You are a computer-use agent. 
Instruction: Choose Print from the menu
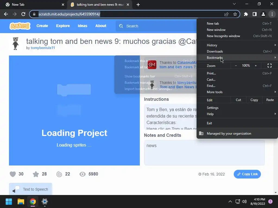pyautogui.click(x=237, y=73)
